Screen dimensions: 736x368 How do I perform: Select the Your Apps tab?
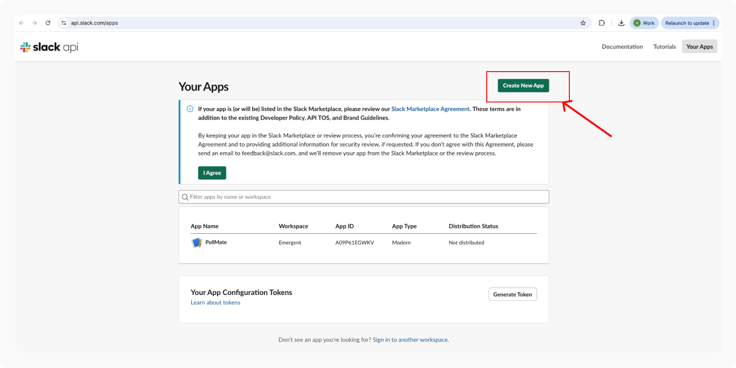click(x=699, y=46)
